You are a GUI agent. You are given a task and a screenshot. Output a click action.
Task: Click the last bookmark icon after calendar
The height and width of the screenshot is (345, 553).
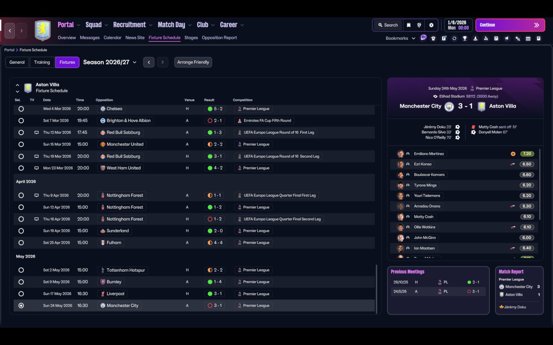[538, 38]
